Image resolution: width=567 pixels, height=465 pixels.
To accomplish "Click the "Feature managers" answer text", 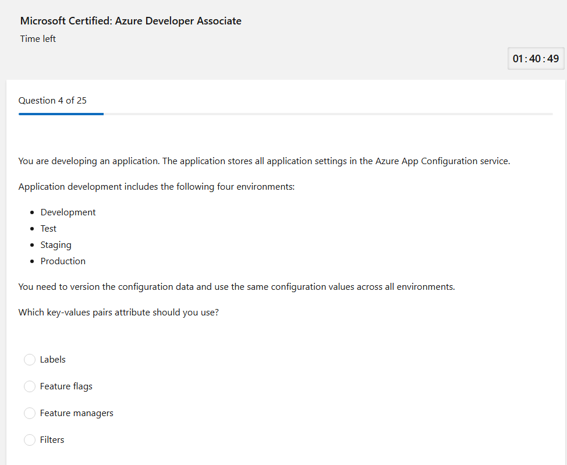I will tap(76, 413).
